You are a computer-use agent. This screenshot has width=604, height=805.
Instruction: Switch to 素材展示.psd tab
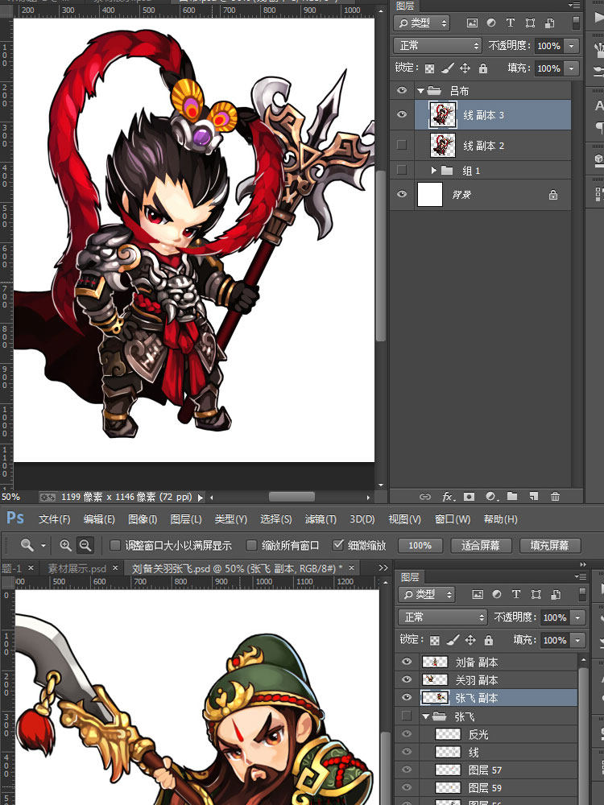[77, 568]
